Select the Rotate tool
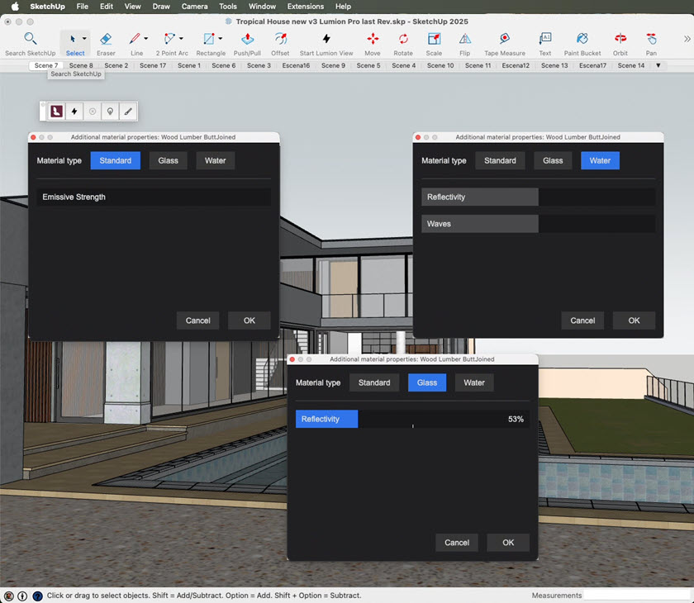This screenshot has height=603, width=694. click(403, 40)
